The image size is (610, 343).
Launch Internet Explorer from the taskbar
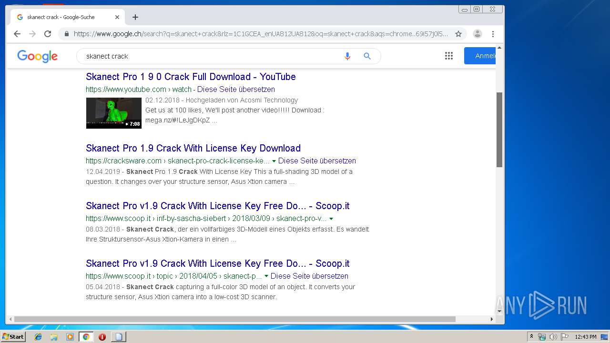point(38,337)
